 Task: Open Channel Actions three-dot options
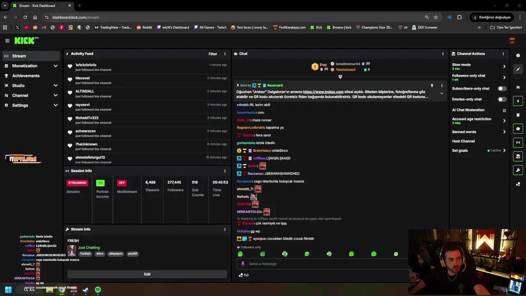(x=503, y=54)
